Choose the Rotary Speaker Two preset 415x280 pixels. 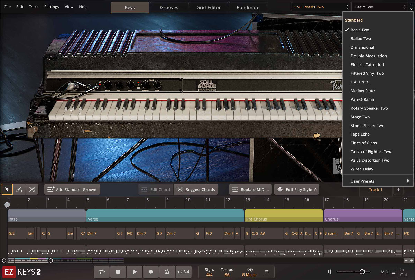pyautogui.click(x=378, y=108)
